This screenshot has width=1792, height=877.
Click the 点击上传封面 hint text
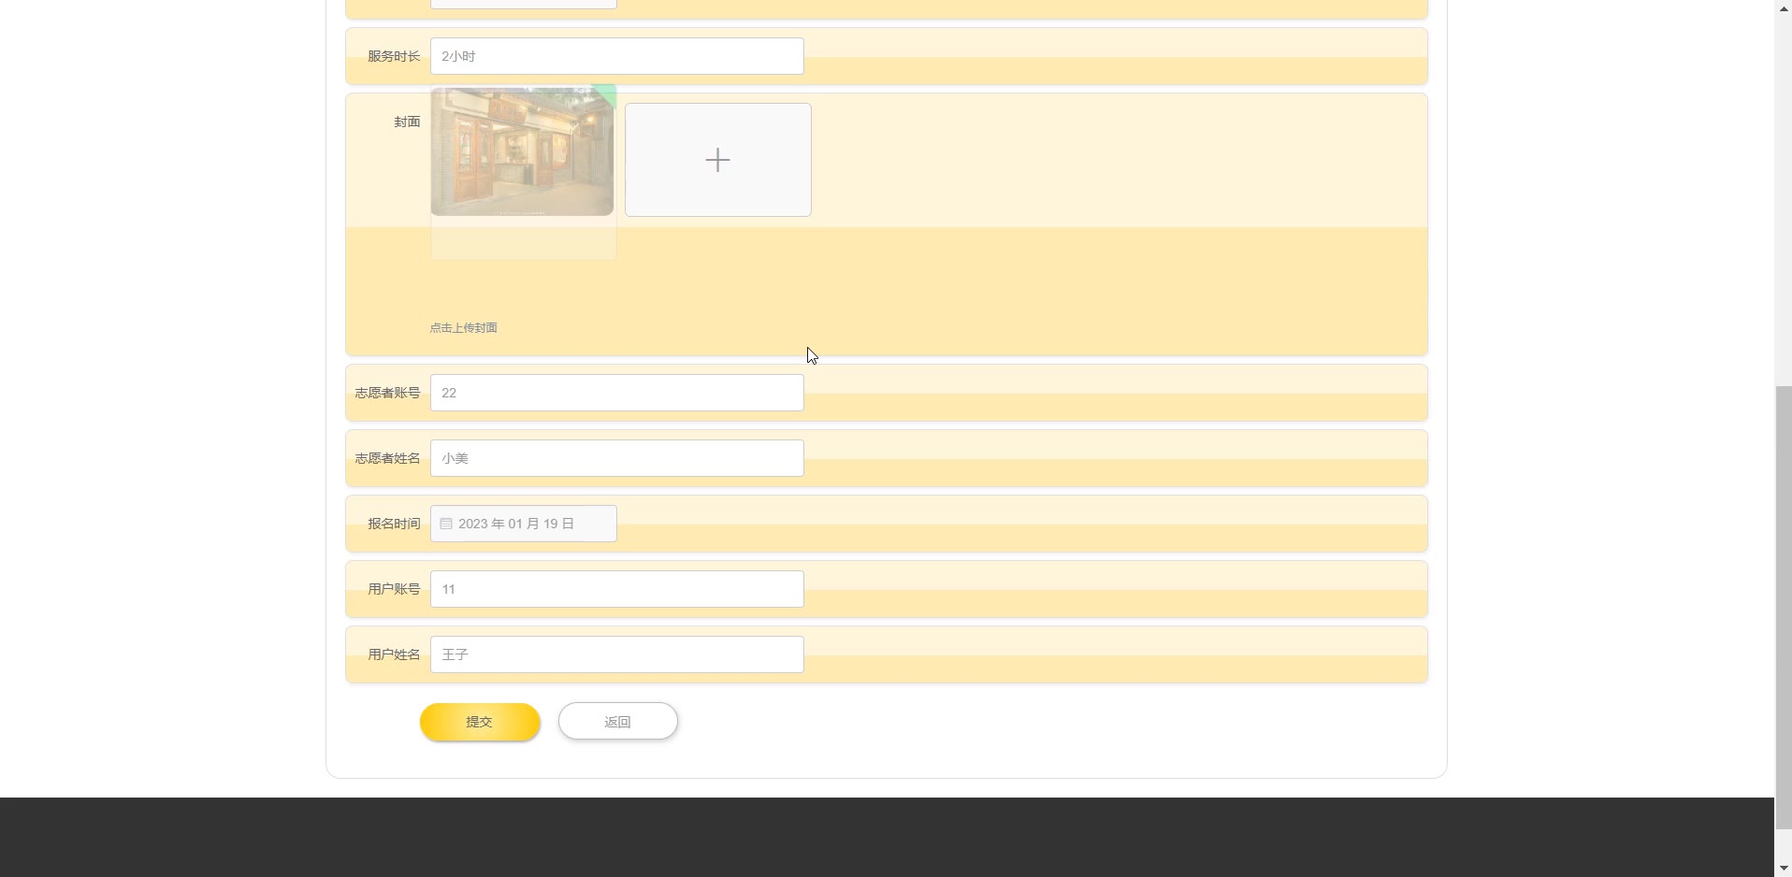point(464,328)
